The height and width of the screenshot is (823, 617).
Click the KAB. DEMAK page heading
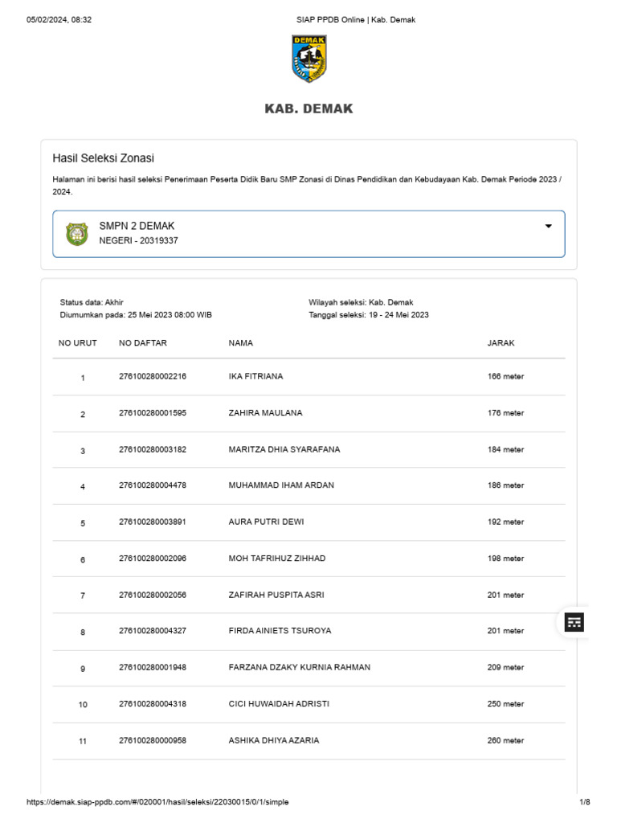[308, 109]
